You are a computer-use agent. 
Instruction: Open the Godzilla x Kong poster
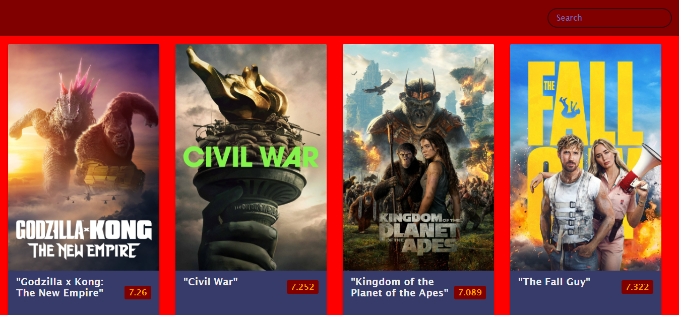click(x=84, y=157)
